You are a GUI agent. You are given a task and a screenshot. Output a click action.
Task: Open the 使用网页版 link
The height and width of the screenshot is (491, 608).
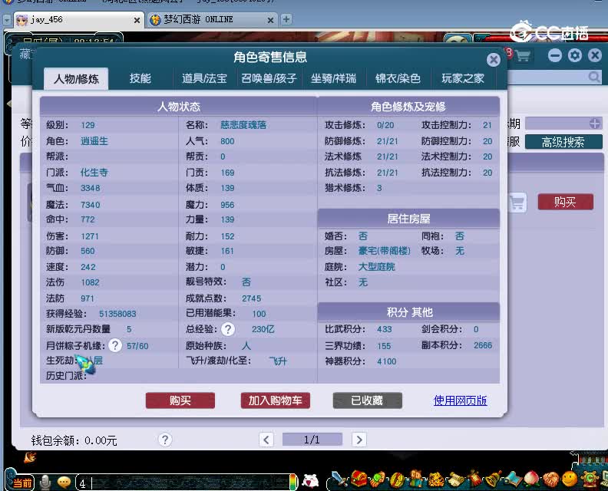coord(460,400)
